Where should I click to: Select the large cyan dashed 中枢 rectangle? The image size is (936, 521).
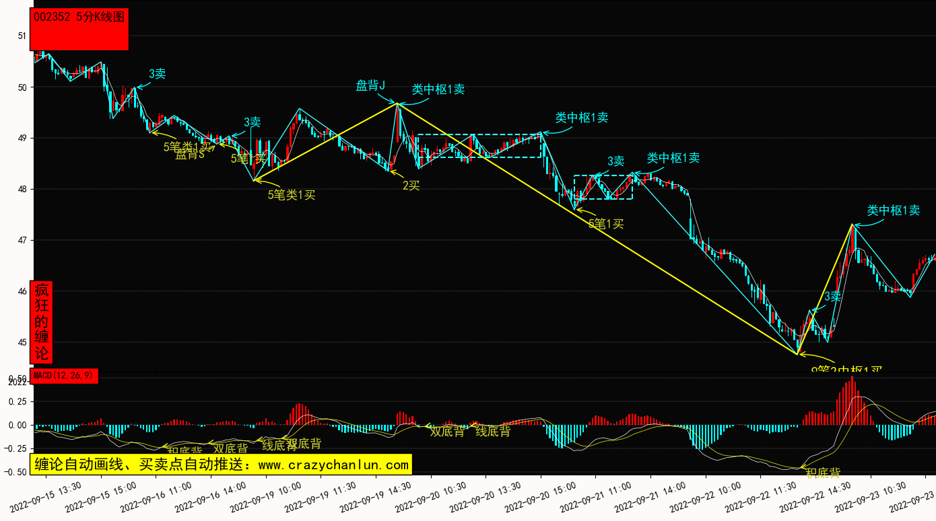[479, 146]
